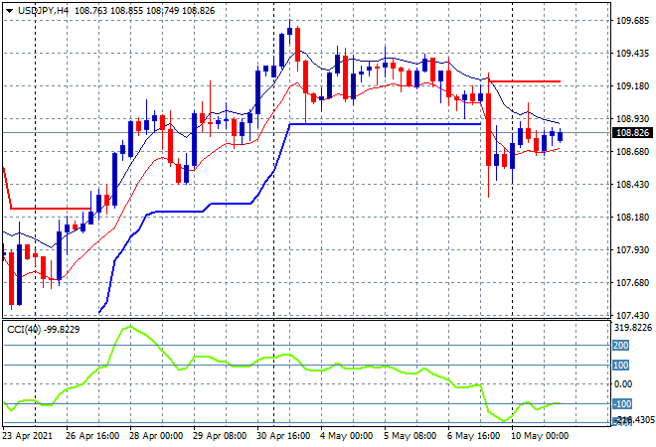Image resolution: width=656 pixels, height=447 pixels.
Task: Click the 107.930 price axis label
Action: click(x=632, y=249)
